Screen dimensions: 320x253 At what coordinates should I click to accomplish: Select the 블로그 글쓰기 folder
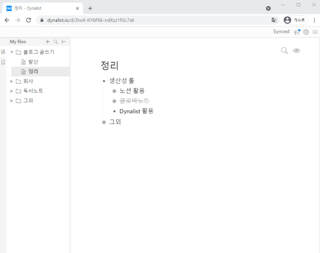point(39,52)
